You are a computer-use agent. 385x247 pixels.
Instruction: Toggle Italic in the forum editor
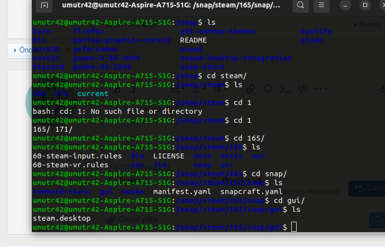[x=134, y=90]
